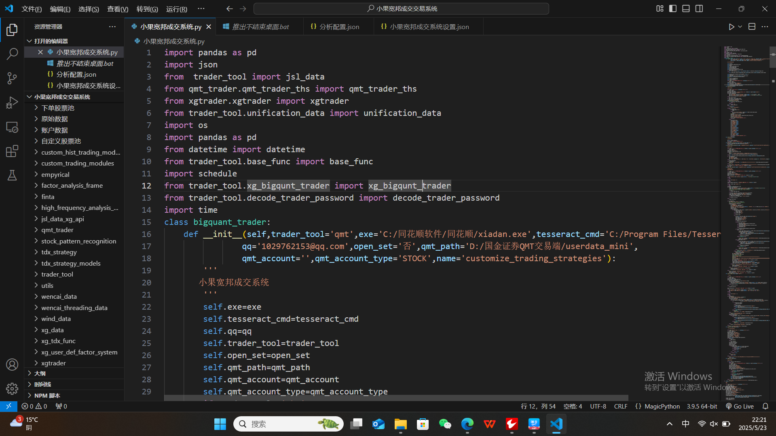Show errors and warnings in status bar
The image size is (776, 436).
[34, 406]
